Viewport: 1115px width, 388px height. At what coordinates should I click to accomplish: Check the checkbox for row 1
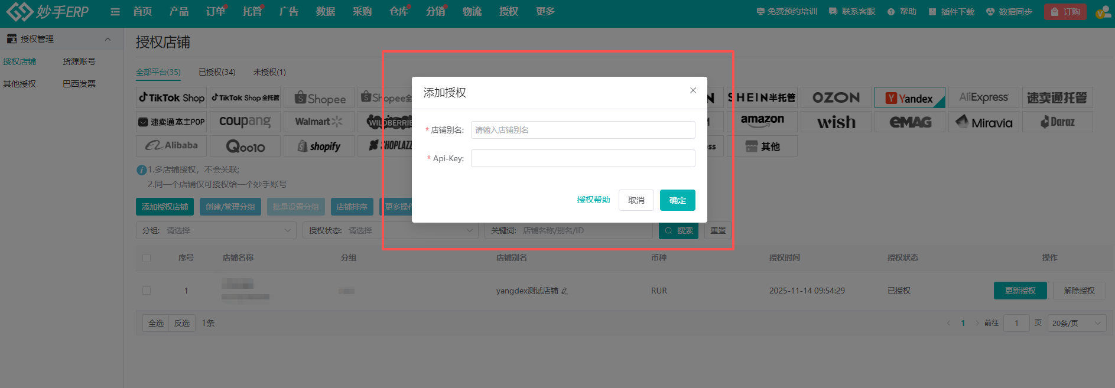(x=147, y=291)
